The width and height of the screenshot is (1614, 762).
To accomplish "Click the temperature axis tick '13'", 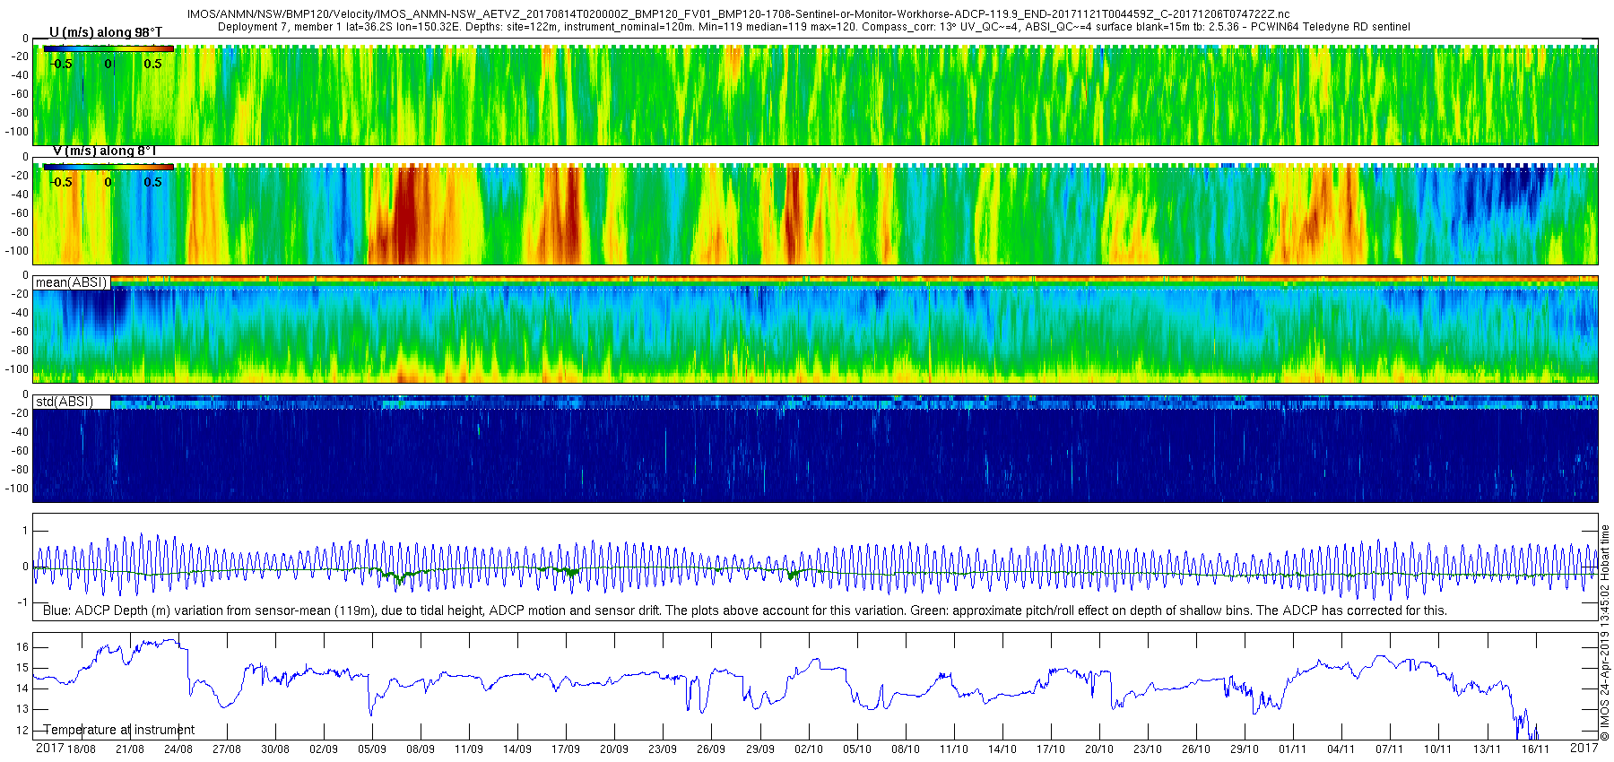I will pyautogui.click(x=22, y=709).
